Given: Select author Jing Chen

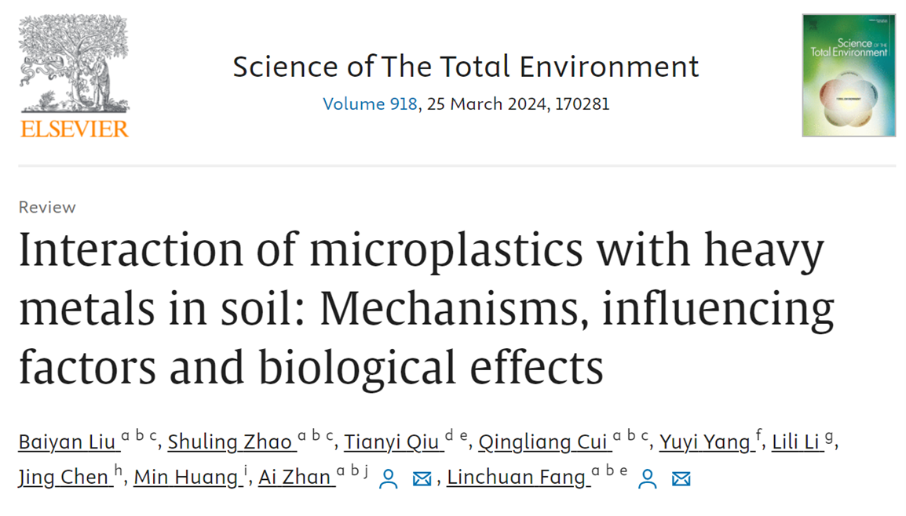Looking at the screenshot, I should 63,478.
